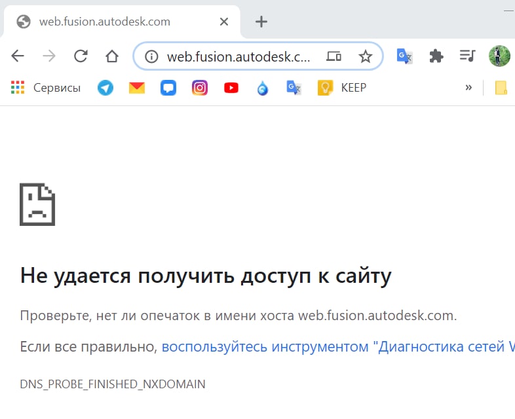Close the web.fusion.autodesk.com tab
The width and height of the screenshot is (515, 419).
(224, 22)
